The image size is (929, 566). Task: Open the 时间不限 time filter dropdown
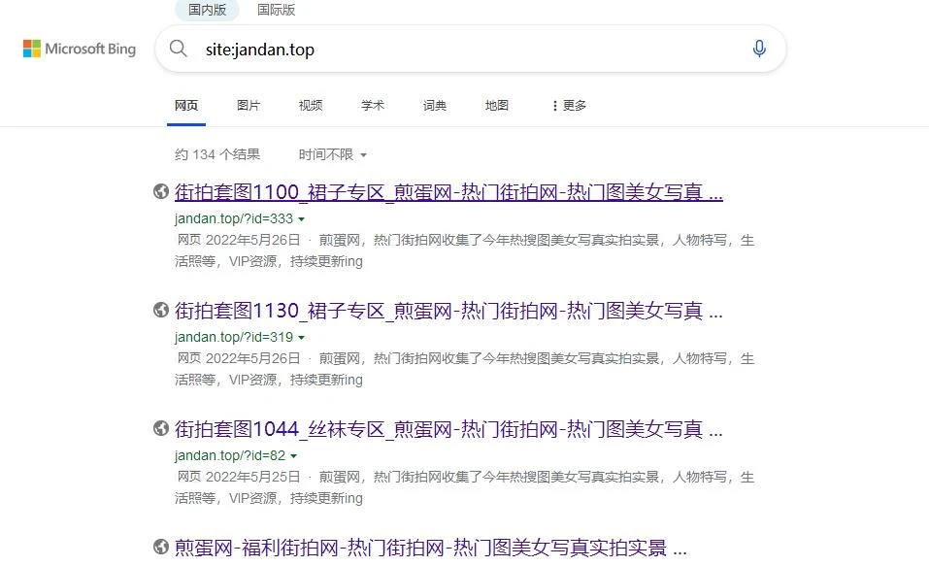point(333,154)
